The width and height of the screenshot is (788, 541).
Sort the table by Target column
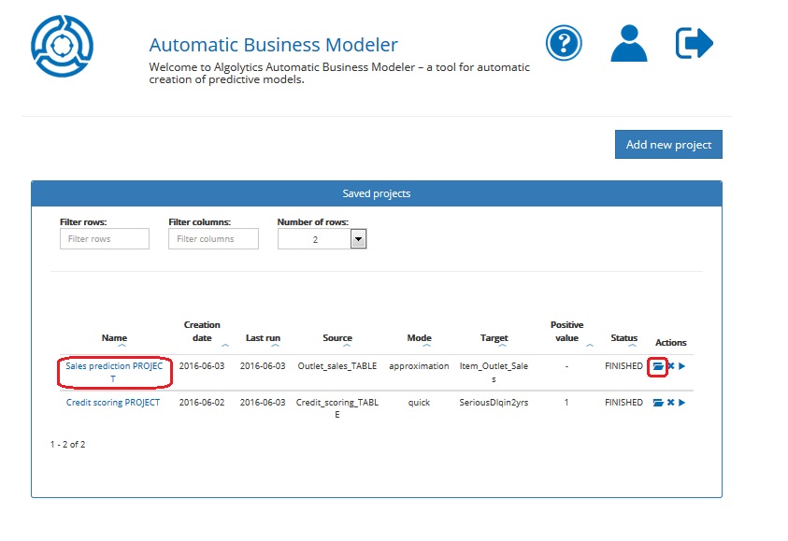[x=494, y=338]
